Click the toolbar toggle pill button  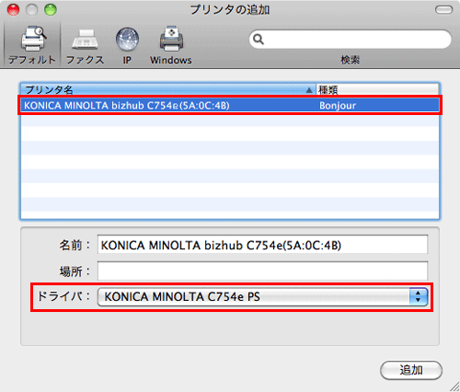point(443,10)
